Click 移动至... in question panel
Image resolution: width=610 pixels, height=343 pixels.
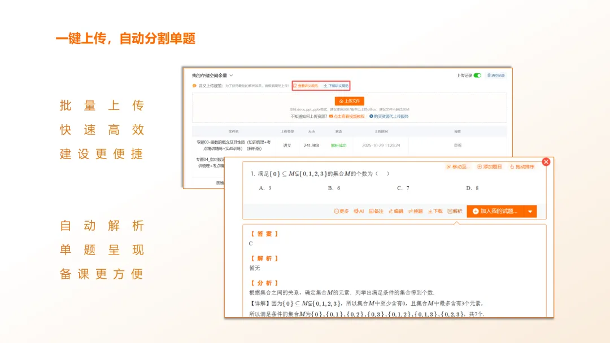pos(458,166)
